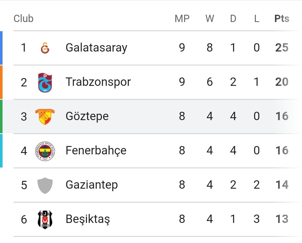The height and width of the screenshot is (243, 302).
Task: Select the Göztepe team name
Action: [87, 116]
